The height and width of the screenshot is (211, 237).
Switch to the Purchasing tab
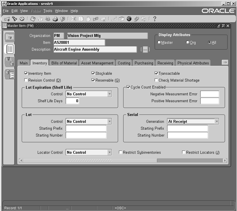(x=144, y=63)
